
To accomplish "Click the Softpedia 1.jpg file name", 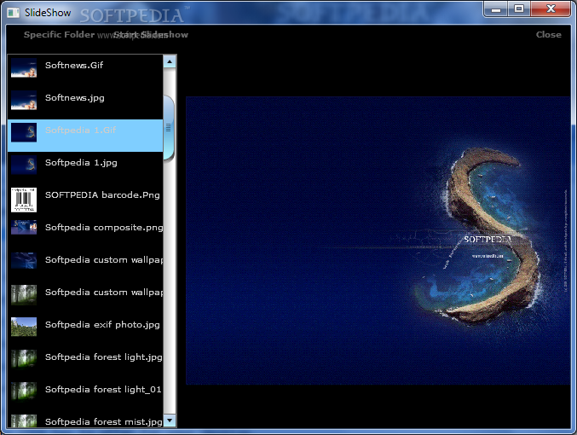I will pyautogui.click(x=81, y=163).
